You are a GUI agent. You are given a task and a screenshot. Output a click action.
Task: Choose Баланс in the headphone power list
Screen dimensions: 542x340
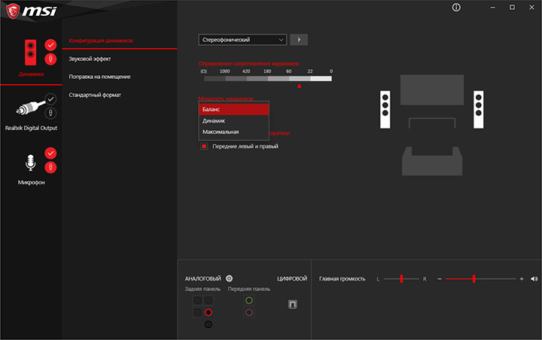click(233, 109)
